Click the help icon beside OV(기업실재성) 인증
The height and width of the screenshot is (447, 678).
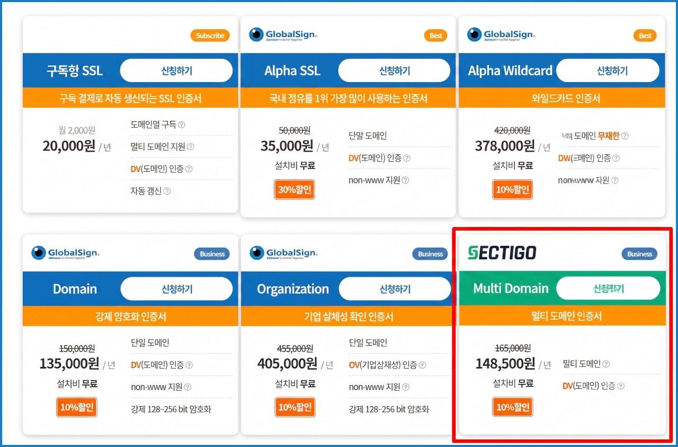tap(422, 365)
